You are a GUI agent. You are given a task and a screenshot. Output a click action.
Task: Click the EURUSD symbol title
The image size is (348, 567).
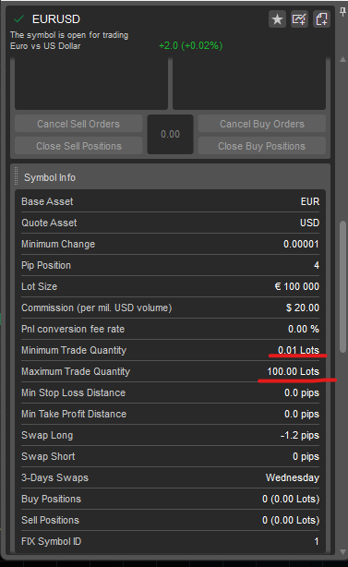coord(56,19)
